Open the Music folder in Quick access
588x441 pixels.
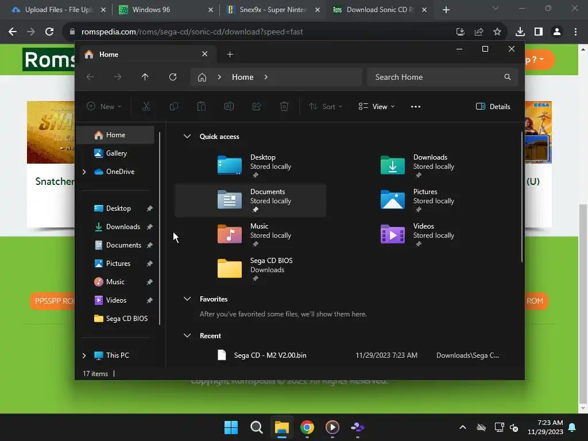250,235
